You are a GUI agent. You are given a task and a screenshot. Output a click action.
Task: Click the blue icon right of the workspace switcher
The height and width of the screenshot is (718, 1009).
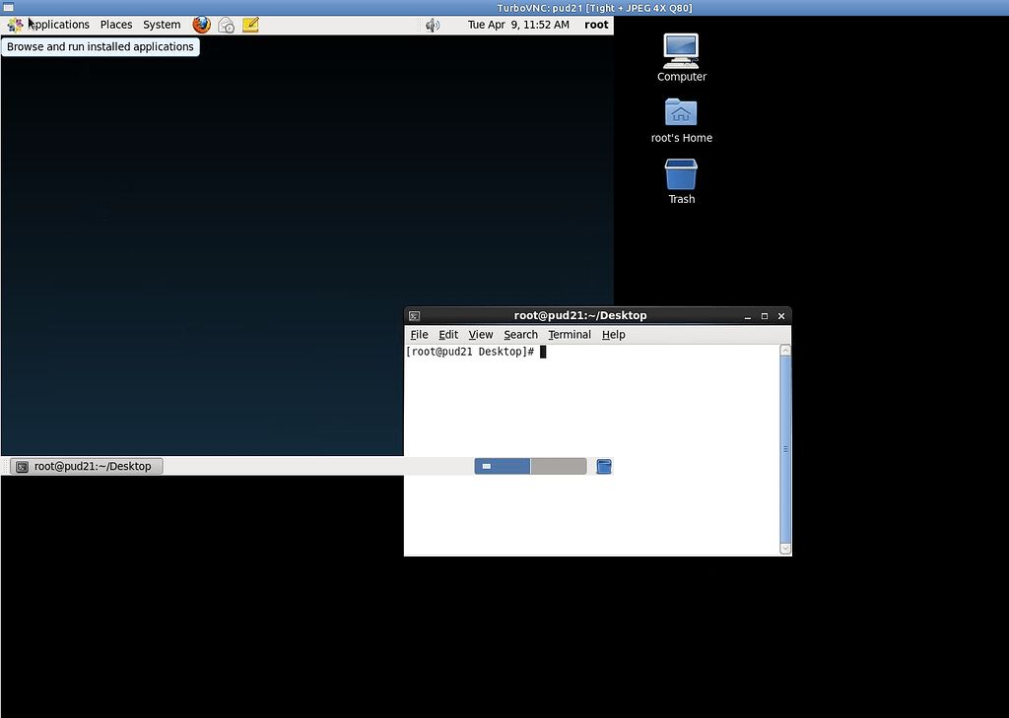click(x=604, y=466)
